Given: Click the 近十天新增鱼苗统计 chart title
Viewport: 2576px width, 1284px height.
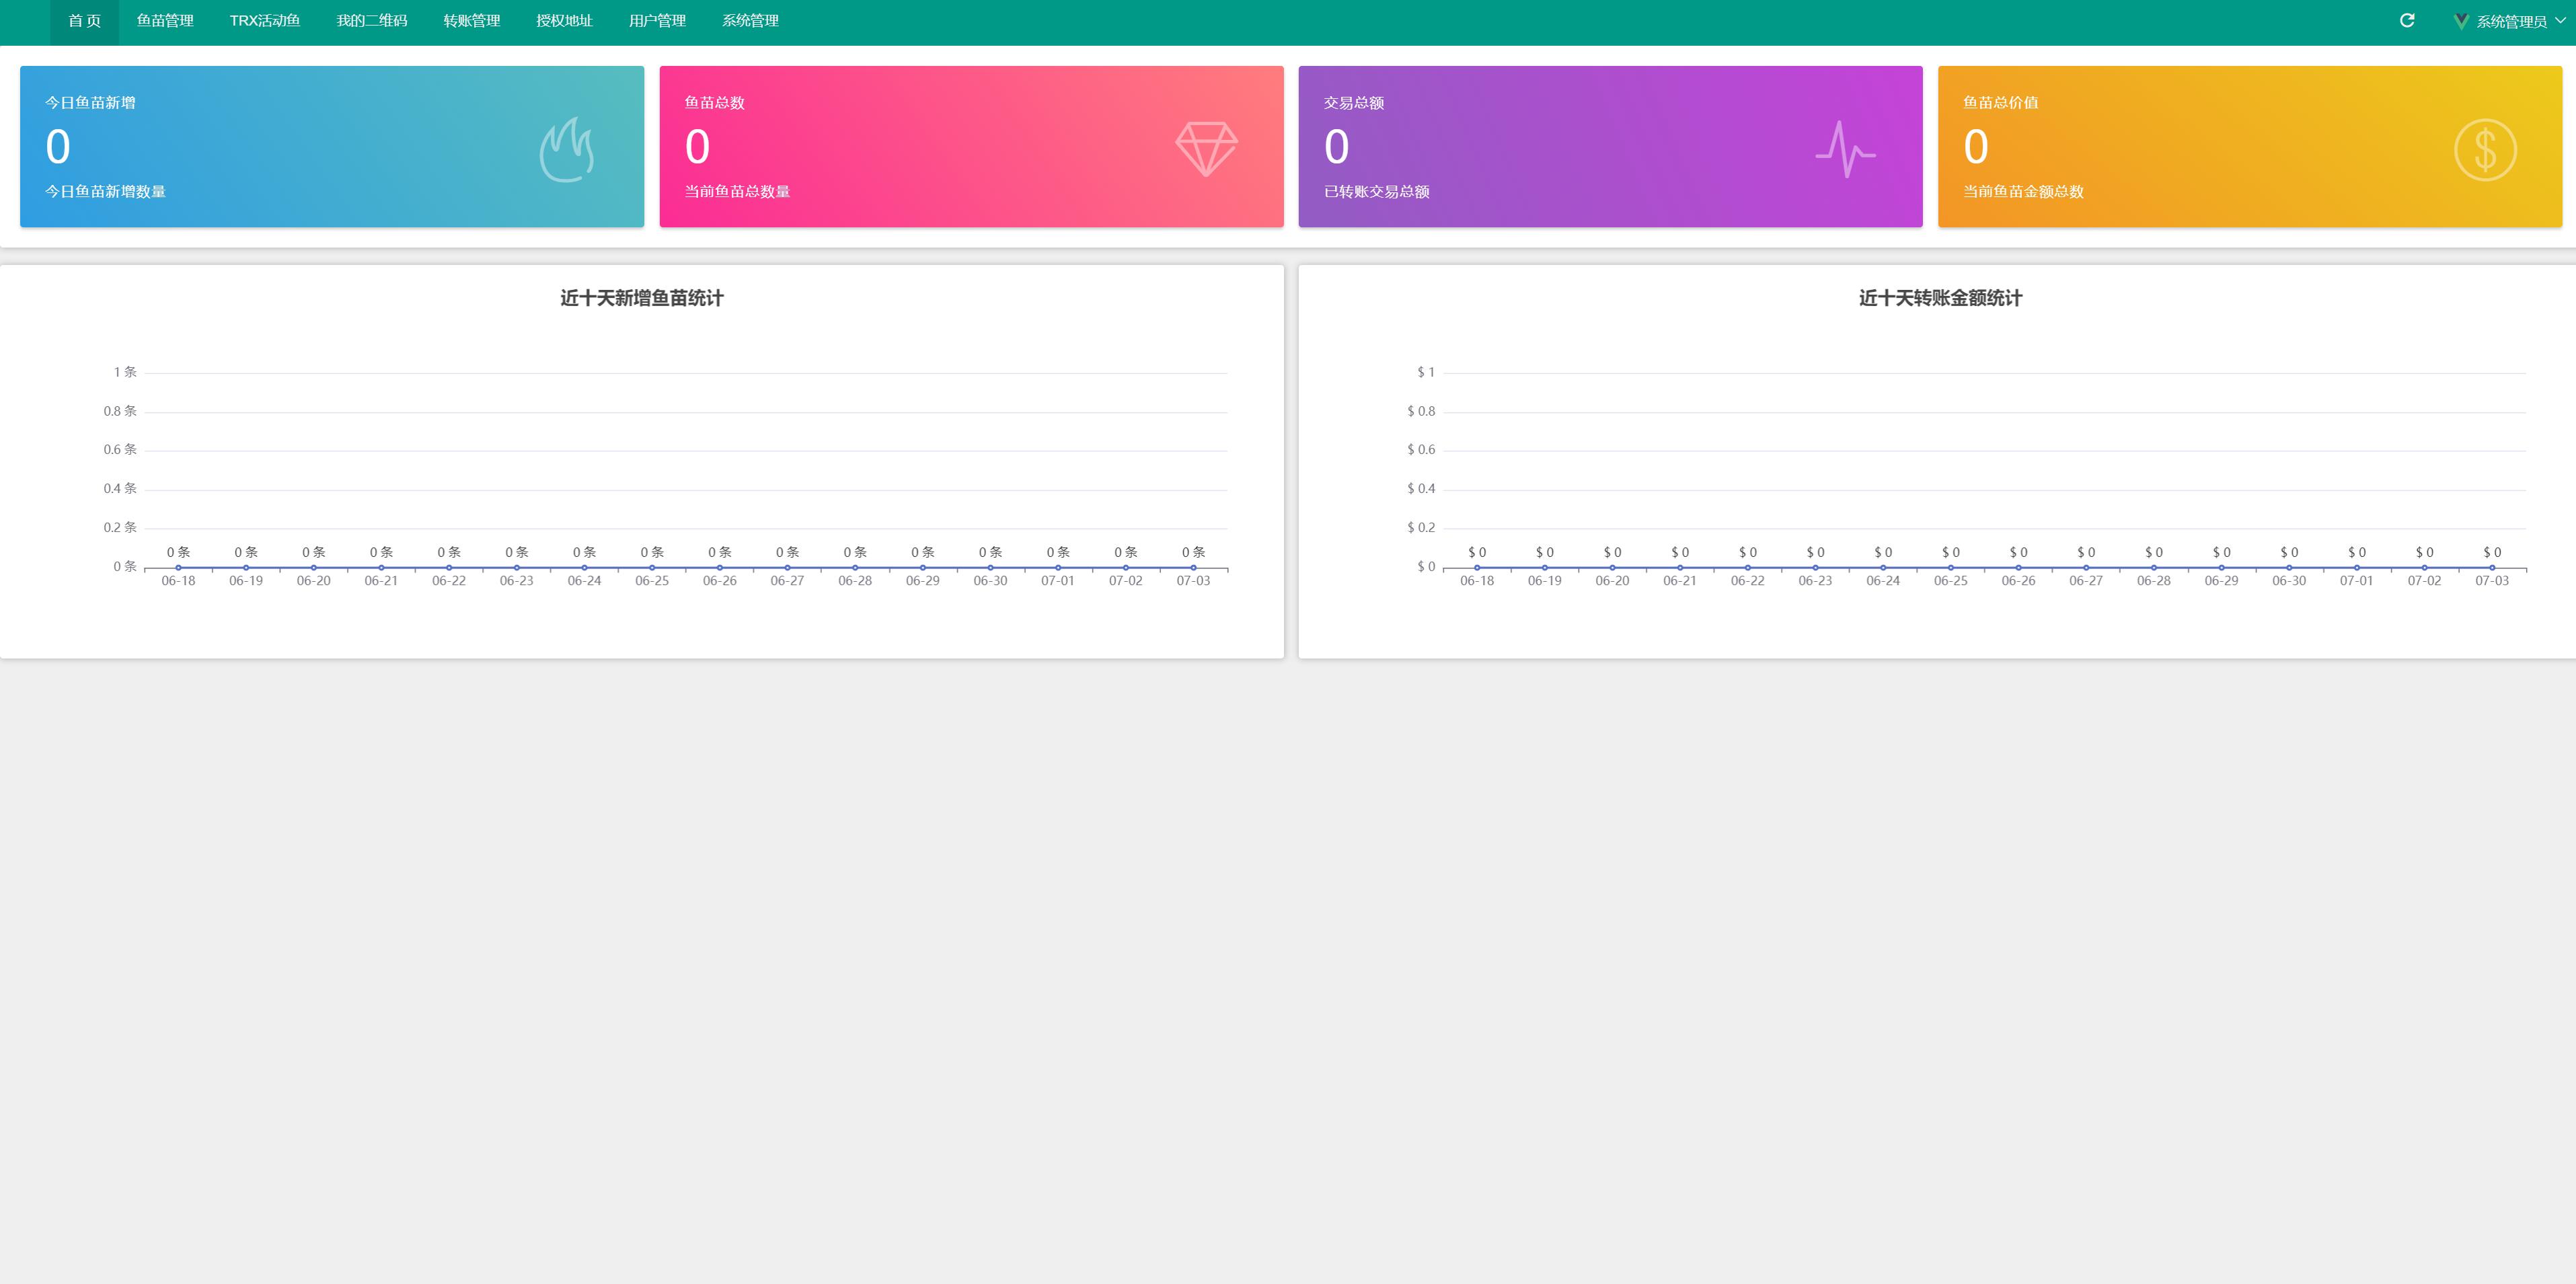Looking at the screenshot, I should (642, 298).
